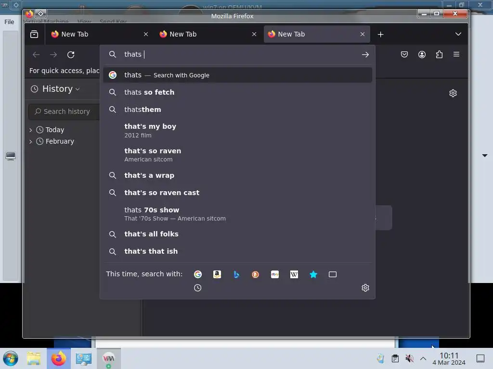The width and height of the screenshot is (493, 369).
Task: Open the Extensions panel
Action: (x=439, y=54)
